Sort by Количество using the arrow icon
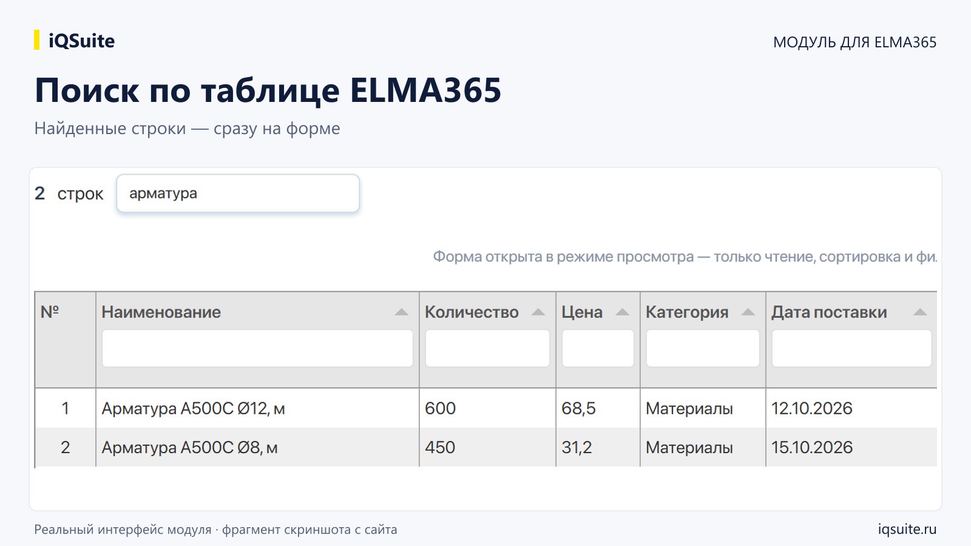Viewport: 971px width, 546px height. [538, 312]
